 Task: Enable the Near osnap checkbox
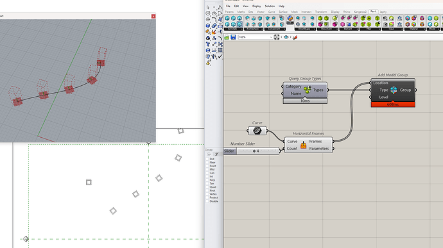[x=207, y=163]
